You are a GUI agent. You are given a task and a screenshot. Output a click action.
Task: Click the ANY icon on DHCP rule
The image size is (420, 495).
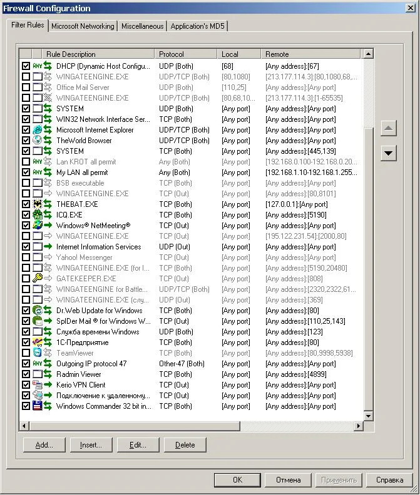38,66
